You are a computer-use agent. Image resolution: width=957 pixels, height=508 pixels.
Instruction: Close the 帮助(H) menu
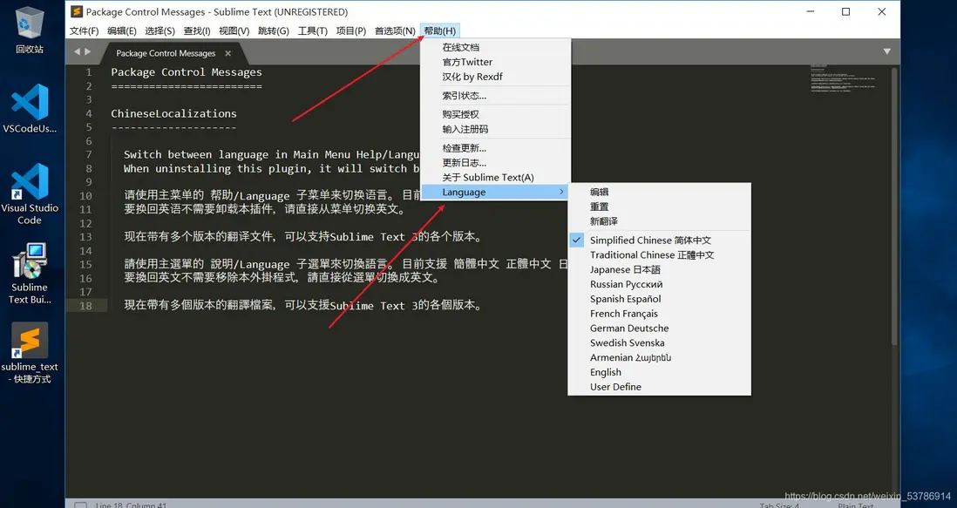tap(440, 30)
